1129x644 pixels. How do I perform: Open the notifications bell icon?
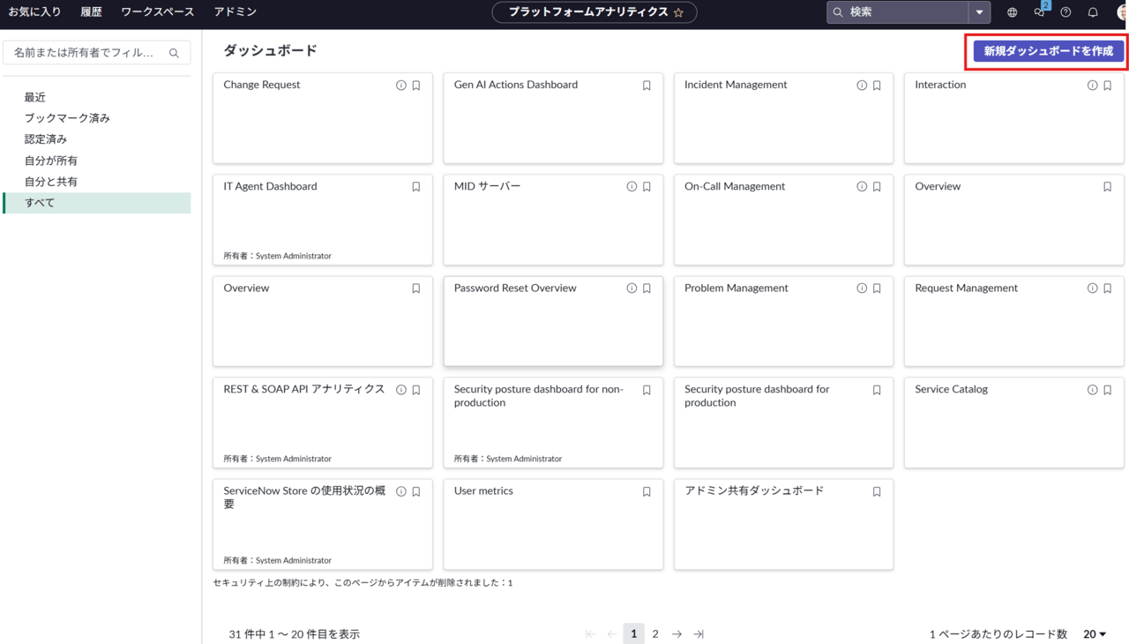click(x=1093, y=12)
